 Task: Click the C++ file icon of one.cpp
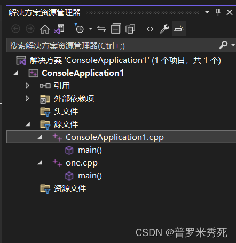click(x=58, y=163)
